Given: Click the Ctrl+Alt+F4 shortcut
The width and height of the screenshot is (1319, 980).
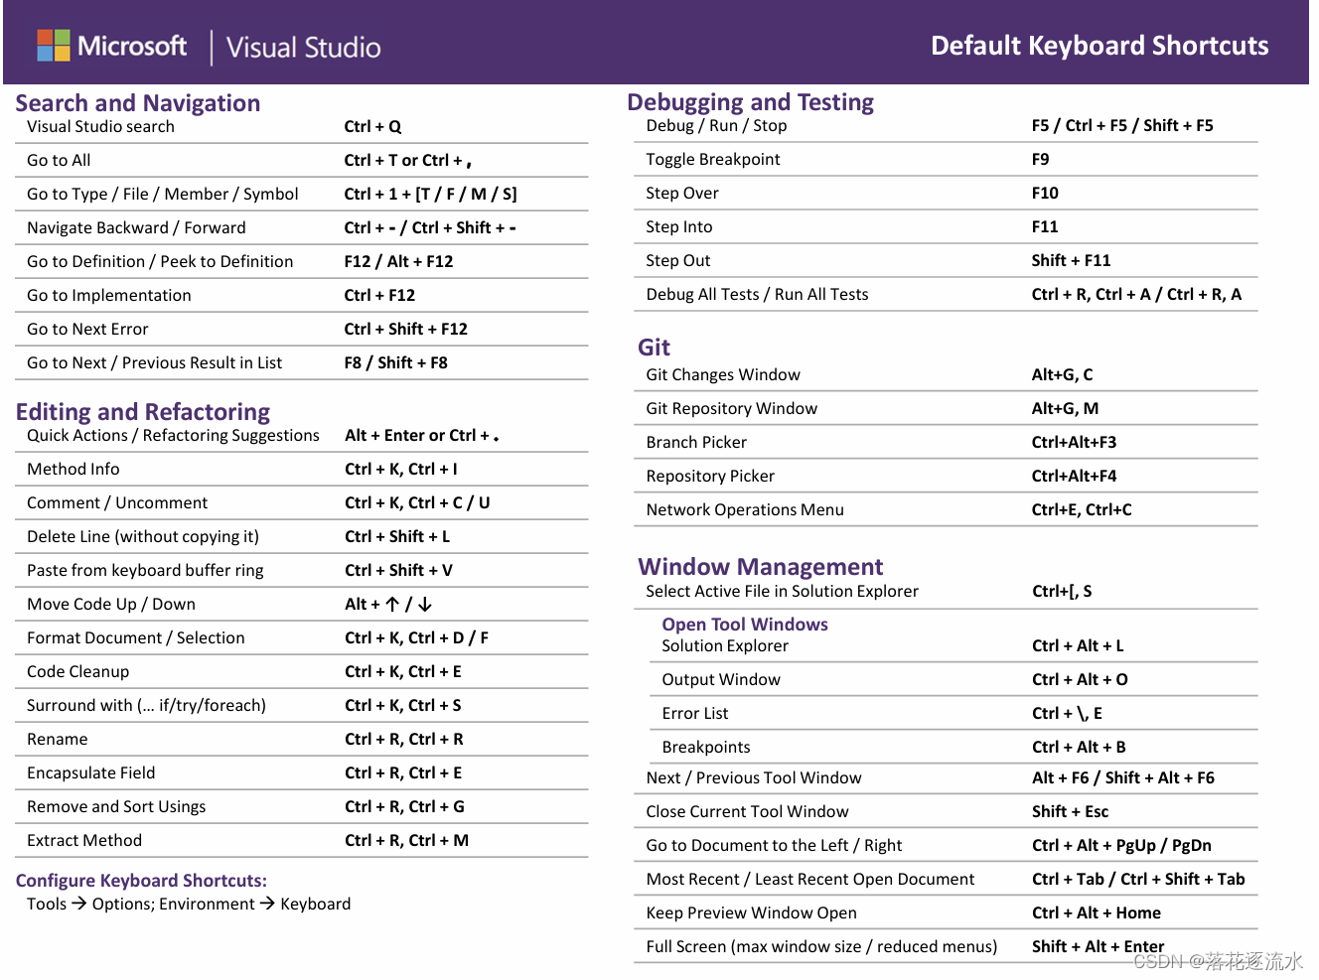Looking at the screenshot, I should point(1074,477).
